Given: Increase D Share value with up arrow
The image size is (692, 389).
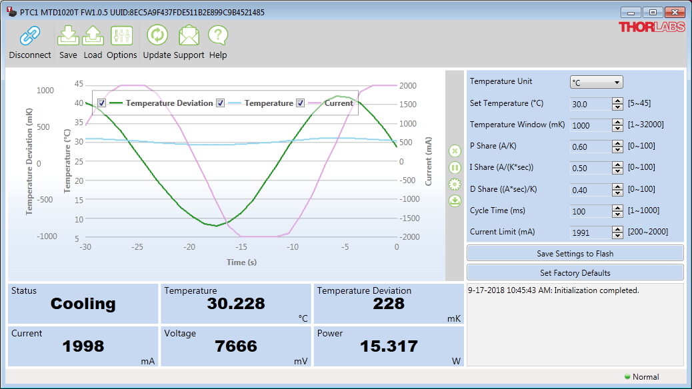Looking at the screenshot, I should tap(617, 187).
